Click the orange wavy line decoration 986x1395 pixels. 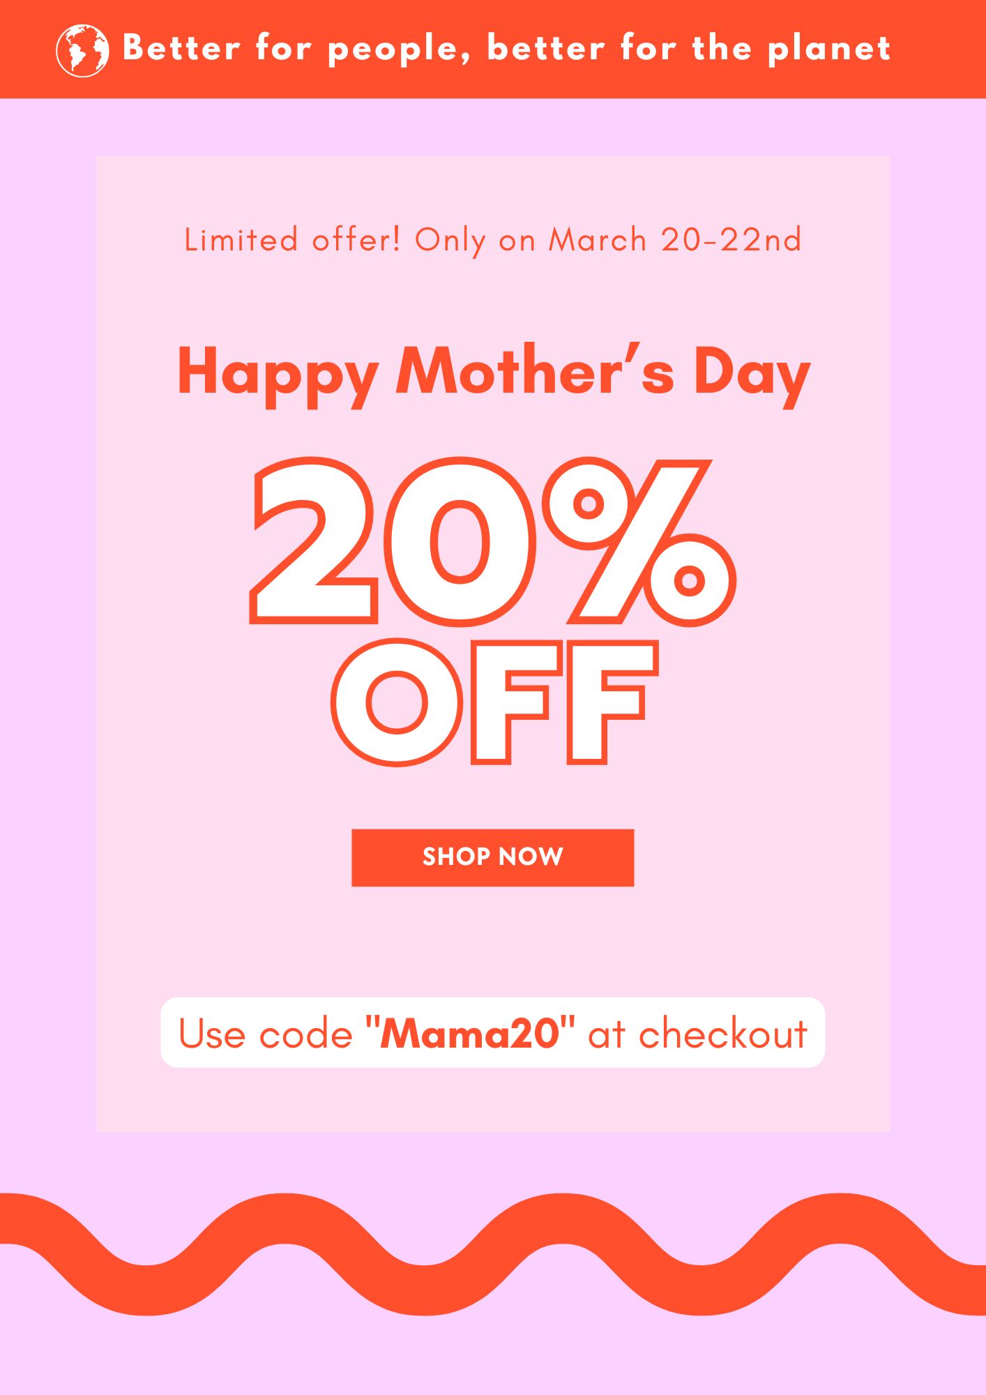pos(493,1254)
